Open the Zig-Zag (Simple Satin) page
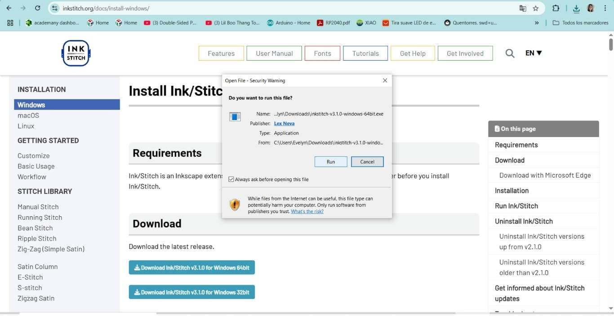Image resolution: width=614 pixels, height=316 pixels. [51, 249]
